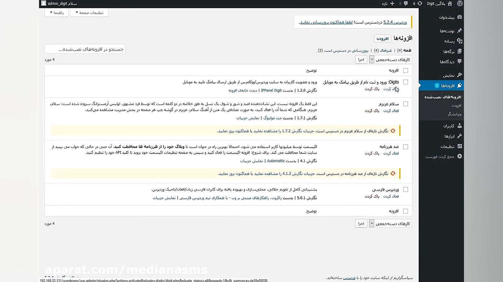This screenshot has width=503, height=282.
Task: Expand the Screen Options (تنظیمات صفحه) panel
Action: pyautogui.click(x=89, y=13)
